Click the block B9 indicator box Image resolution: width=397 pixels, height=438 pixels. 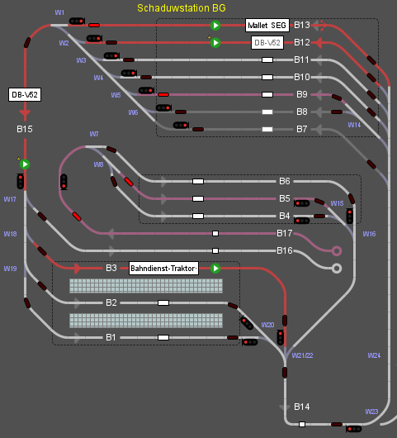point(267,95)
